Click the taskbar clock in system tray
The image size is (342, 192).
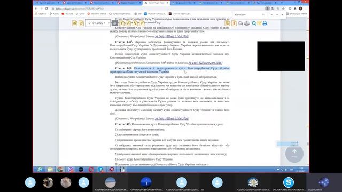point(300,170)
